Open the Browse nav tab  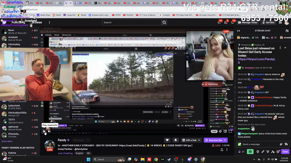click(x=37, y=22)
